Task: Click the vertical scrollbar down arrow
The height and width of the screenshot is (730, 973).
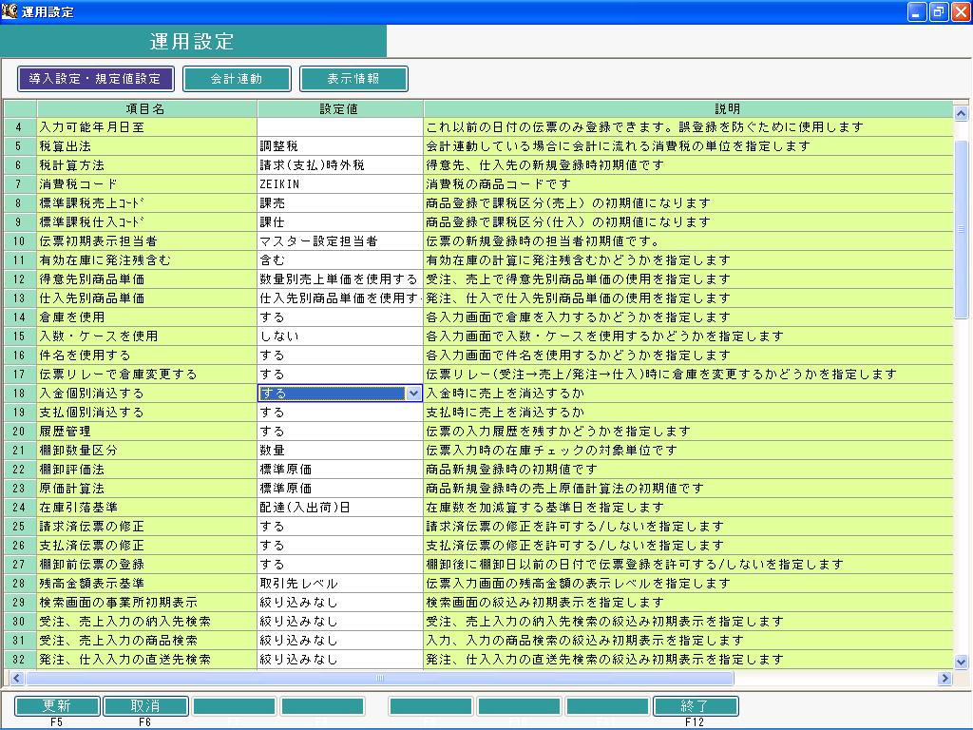Action: (961, 662)
